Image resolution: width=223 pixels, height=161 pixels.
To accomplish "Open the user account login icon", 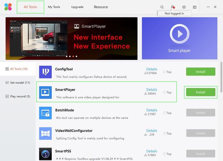I will (173, 7).
